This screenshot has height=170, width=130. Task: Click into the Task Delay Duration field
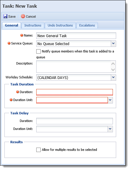[75, 121]
